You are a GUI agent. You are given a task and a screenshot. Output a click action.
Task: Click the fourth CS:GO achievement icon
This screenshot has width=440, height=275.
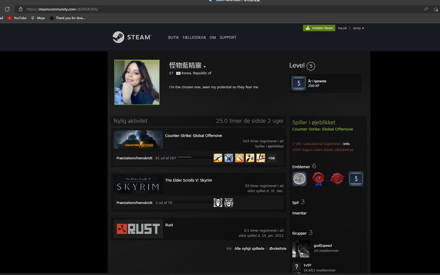pyautogui.click(x=250, y=158)
